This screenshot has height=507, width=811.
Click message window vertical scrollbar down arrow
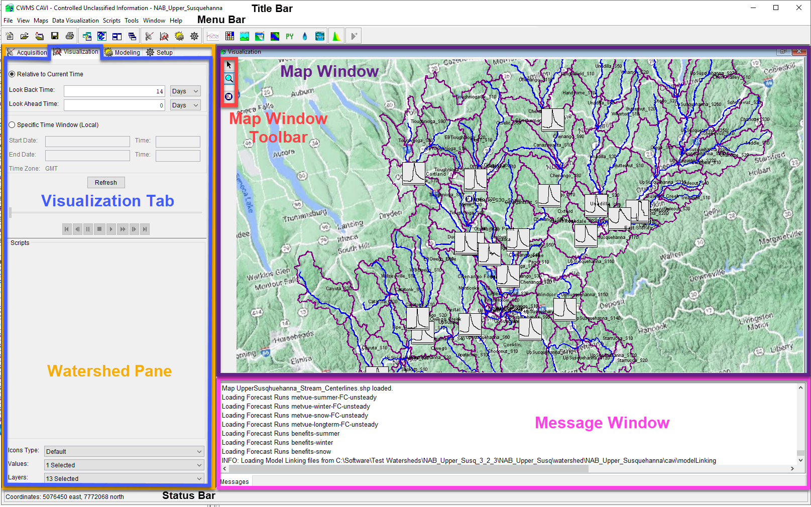click(800, 460)
